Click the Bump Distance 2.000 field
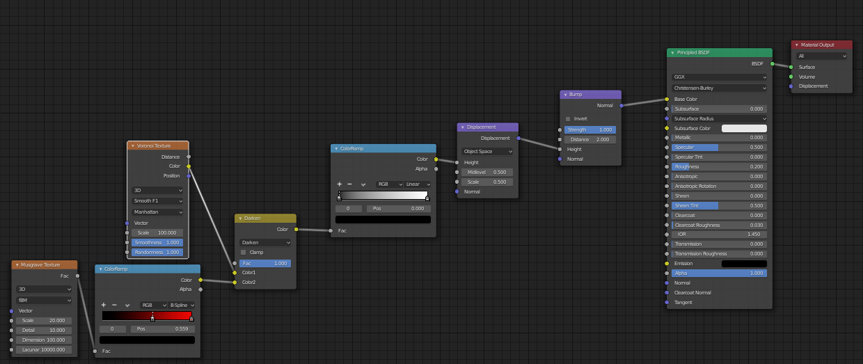 coord(590,139)
